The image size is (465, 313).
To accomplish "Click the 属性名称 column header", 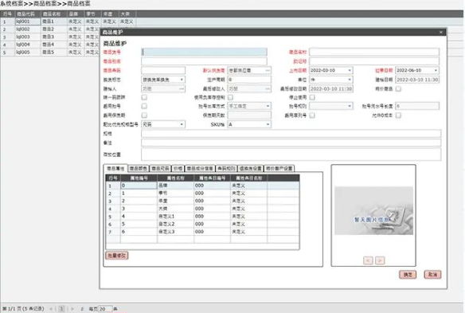I will (175, 178).
